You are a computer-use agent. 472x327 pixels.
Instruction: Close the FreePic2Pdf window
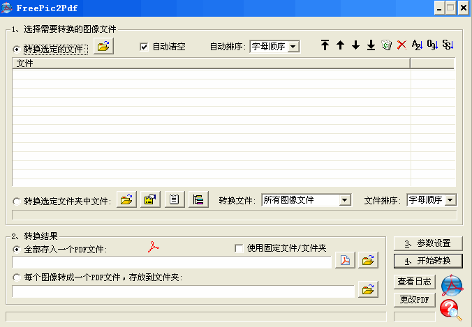(463, 8)
